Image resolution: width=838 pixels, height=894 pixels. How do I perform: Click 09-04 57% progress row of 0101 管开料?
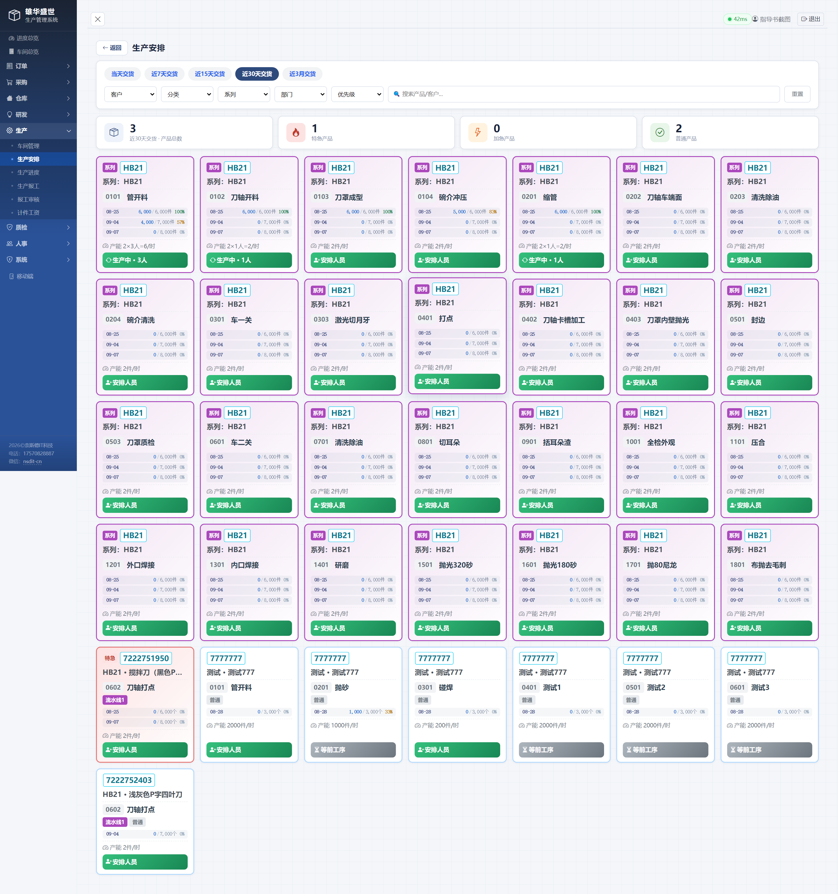145,222
